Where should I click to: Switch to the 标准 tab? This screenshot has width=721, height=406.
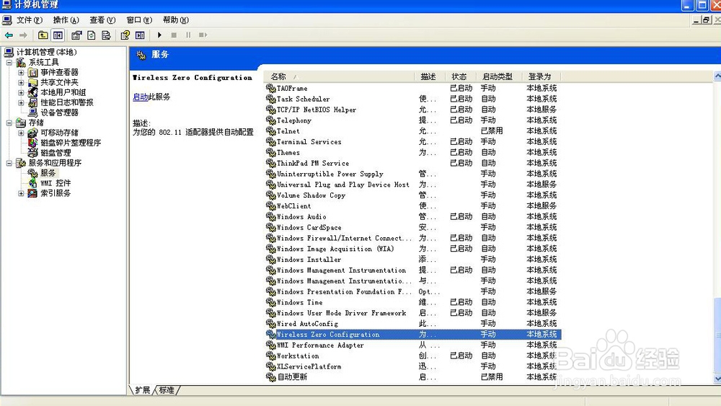click(x=167, y=390)
